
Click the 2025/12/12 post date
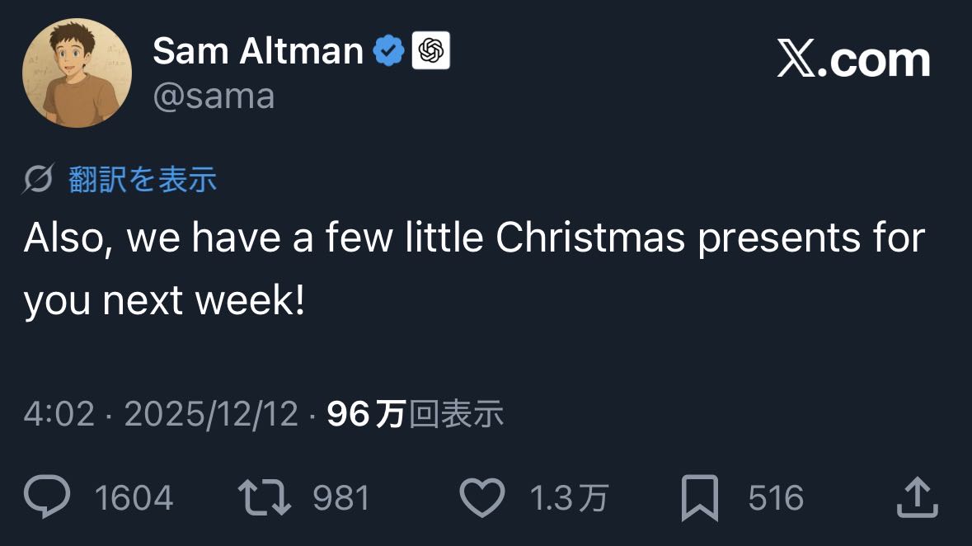coord(211,414)
